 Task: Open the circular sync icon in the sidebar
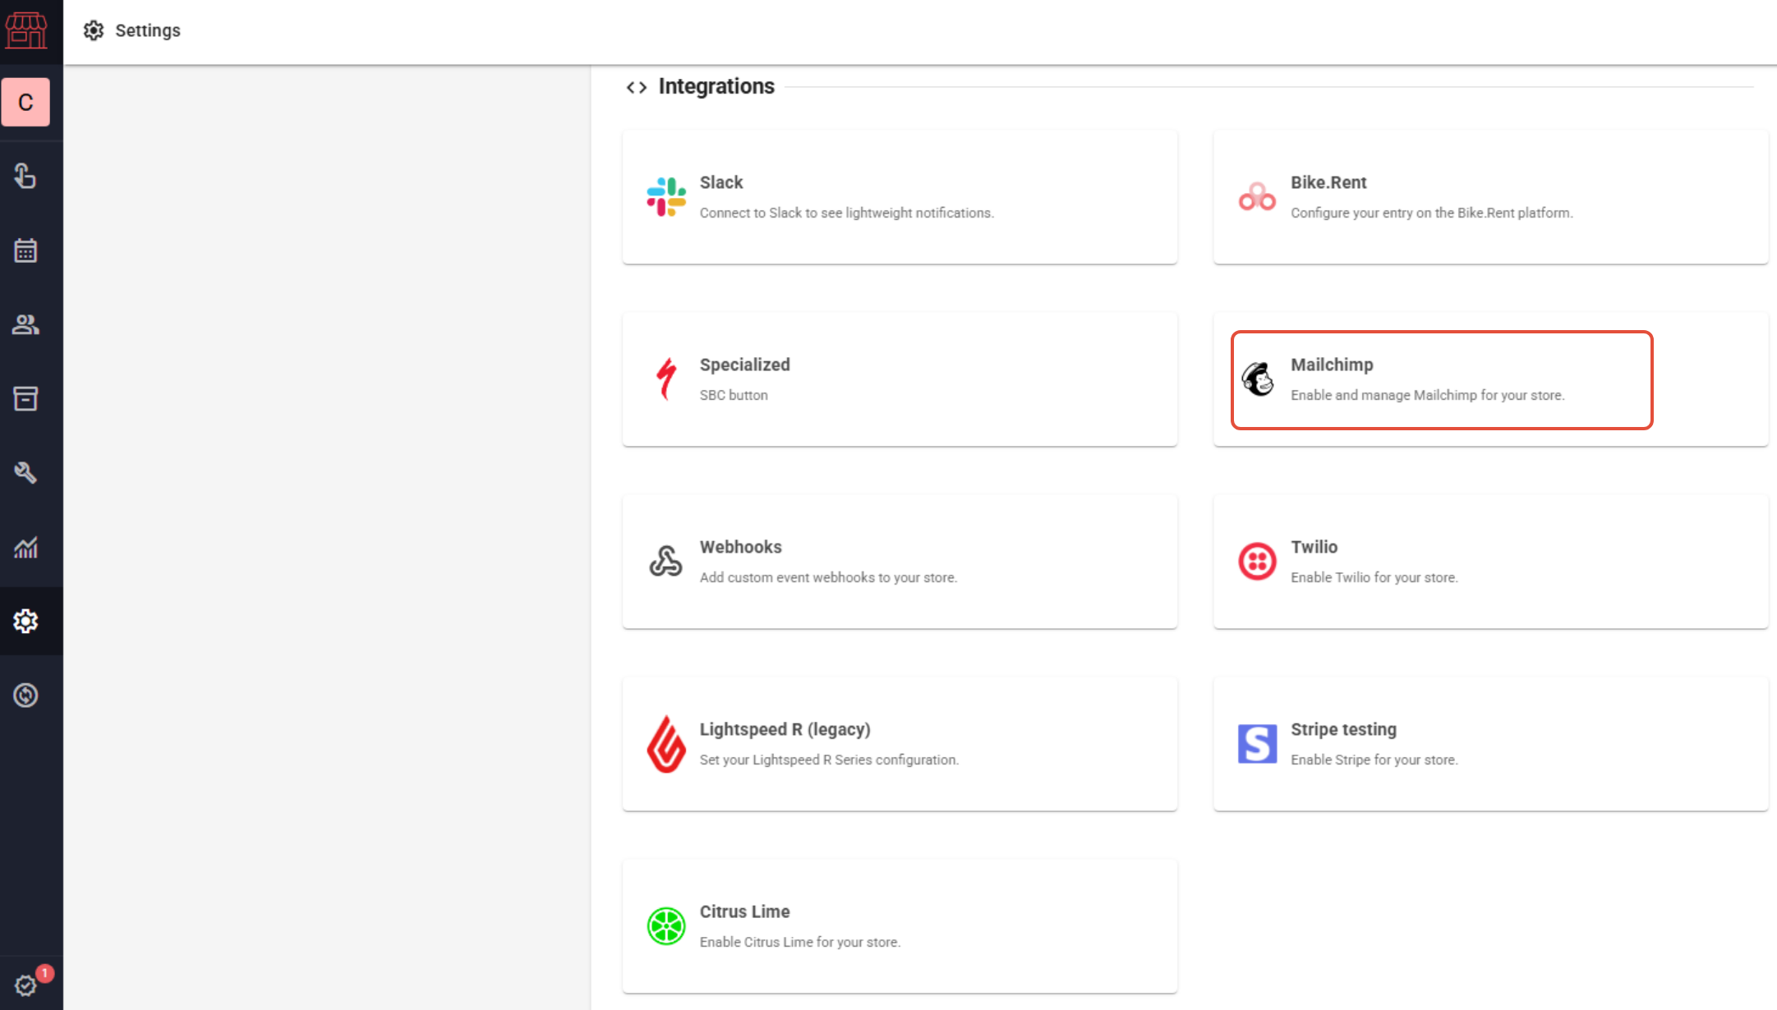(25, 696)
